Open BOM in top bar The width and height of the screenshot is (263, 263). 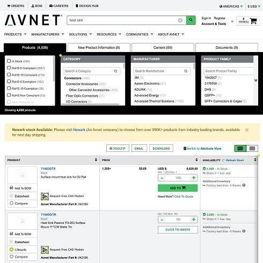tap(36, 6)
